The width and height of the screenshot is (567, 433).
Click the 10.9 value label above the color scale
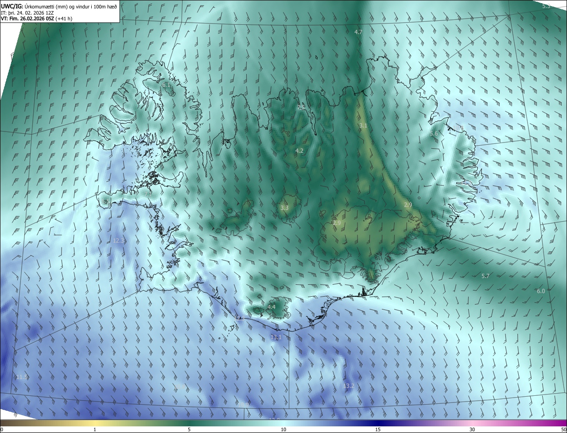243,404
